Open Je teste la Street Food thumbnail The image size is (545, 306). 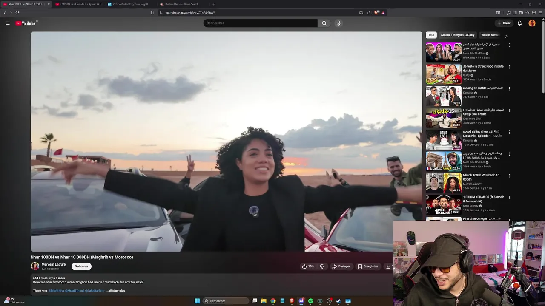coord(443,74)
